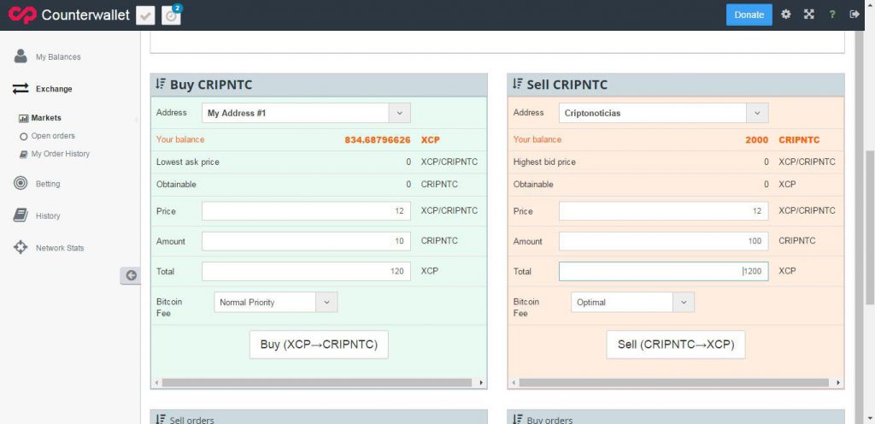Open Betting menu item
This screenshot has width=875, height=424.
click(48, 184)
